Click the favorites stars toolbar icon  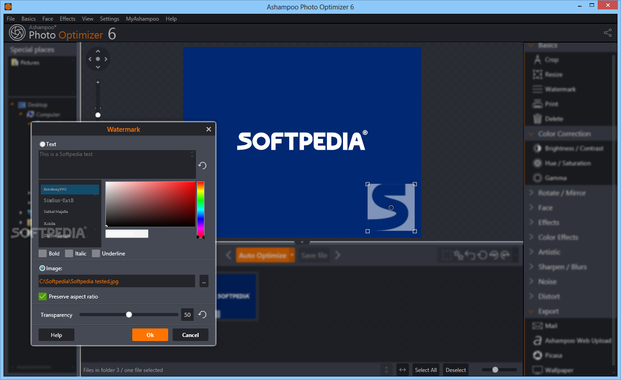(458, 255)
